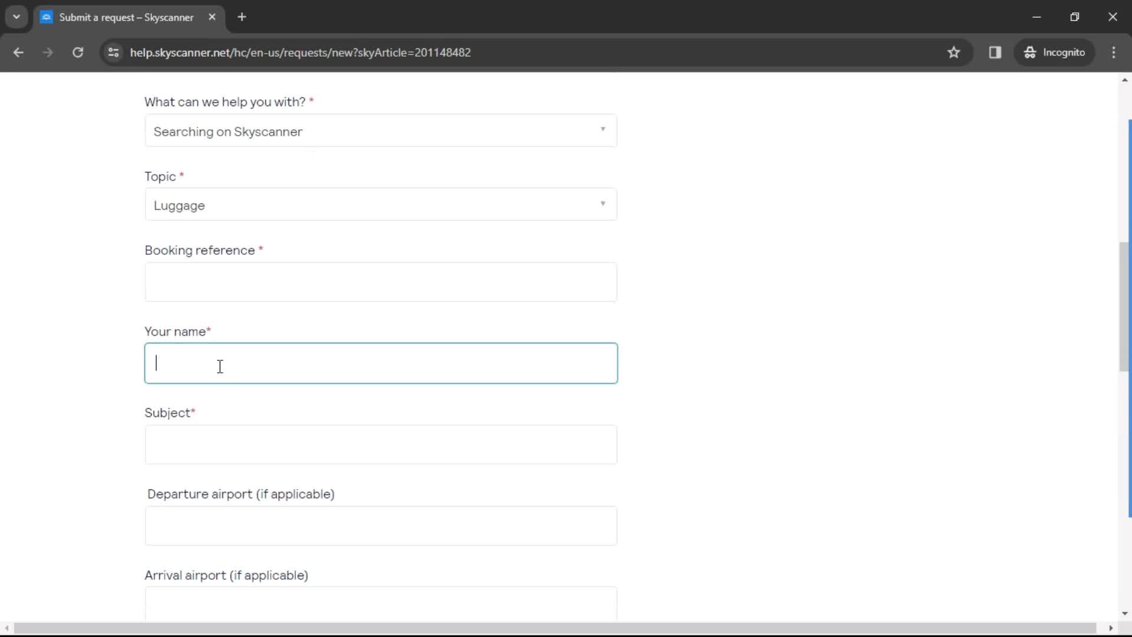Click the address bar URL
This screenshot has height=637, width=1132.
[300, 52]
